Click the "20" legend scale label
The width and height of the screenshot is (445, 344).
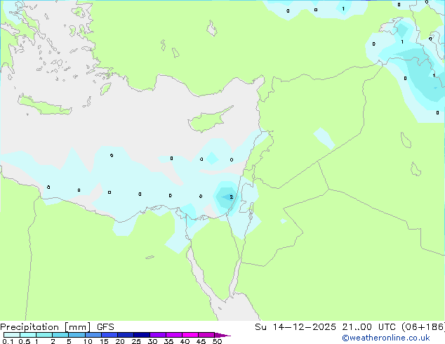[x=120, y=341]
